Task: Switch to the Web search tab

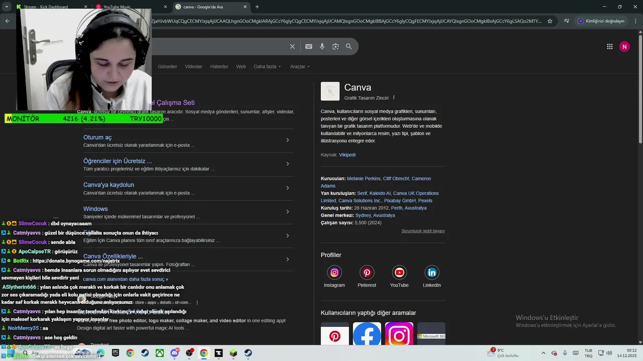Action: coord(241,67)
